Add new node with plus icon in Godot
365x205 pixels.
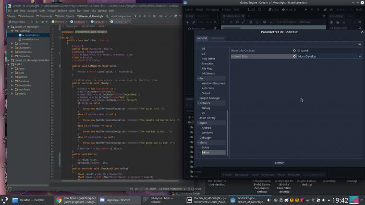[188, 22]
